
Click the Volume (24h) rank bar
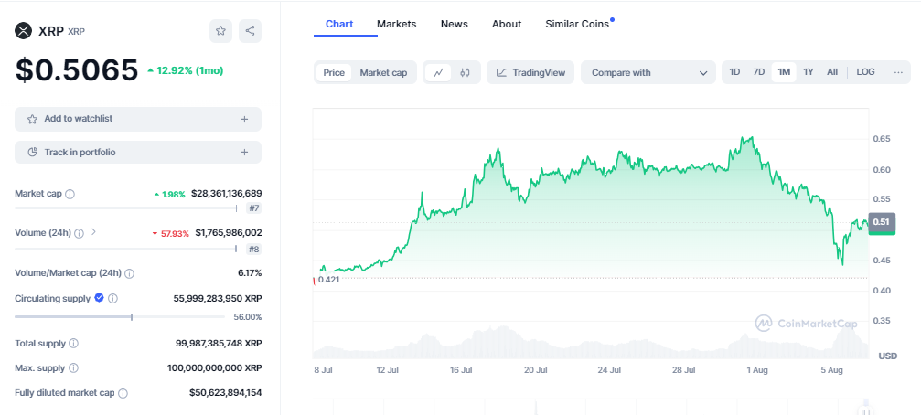(x=126, y=249)
